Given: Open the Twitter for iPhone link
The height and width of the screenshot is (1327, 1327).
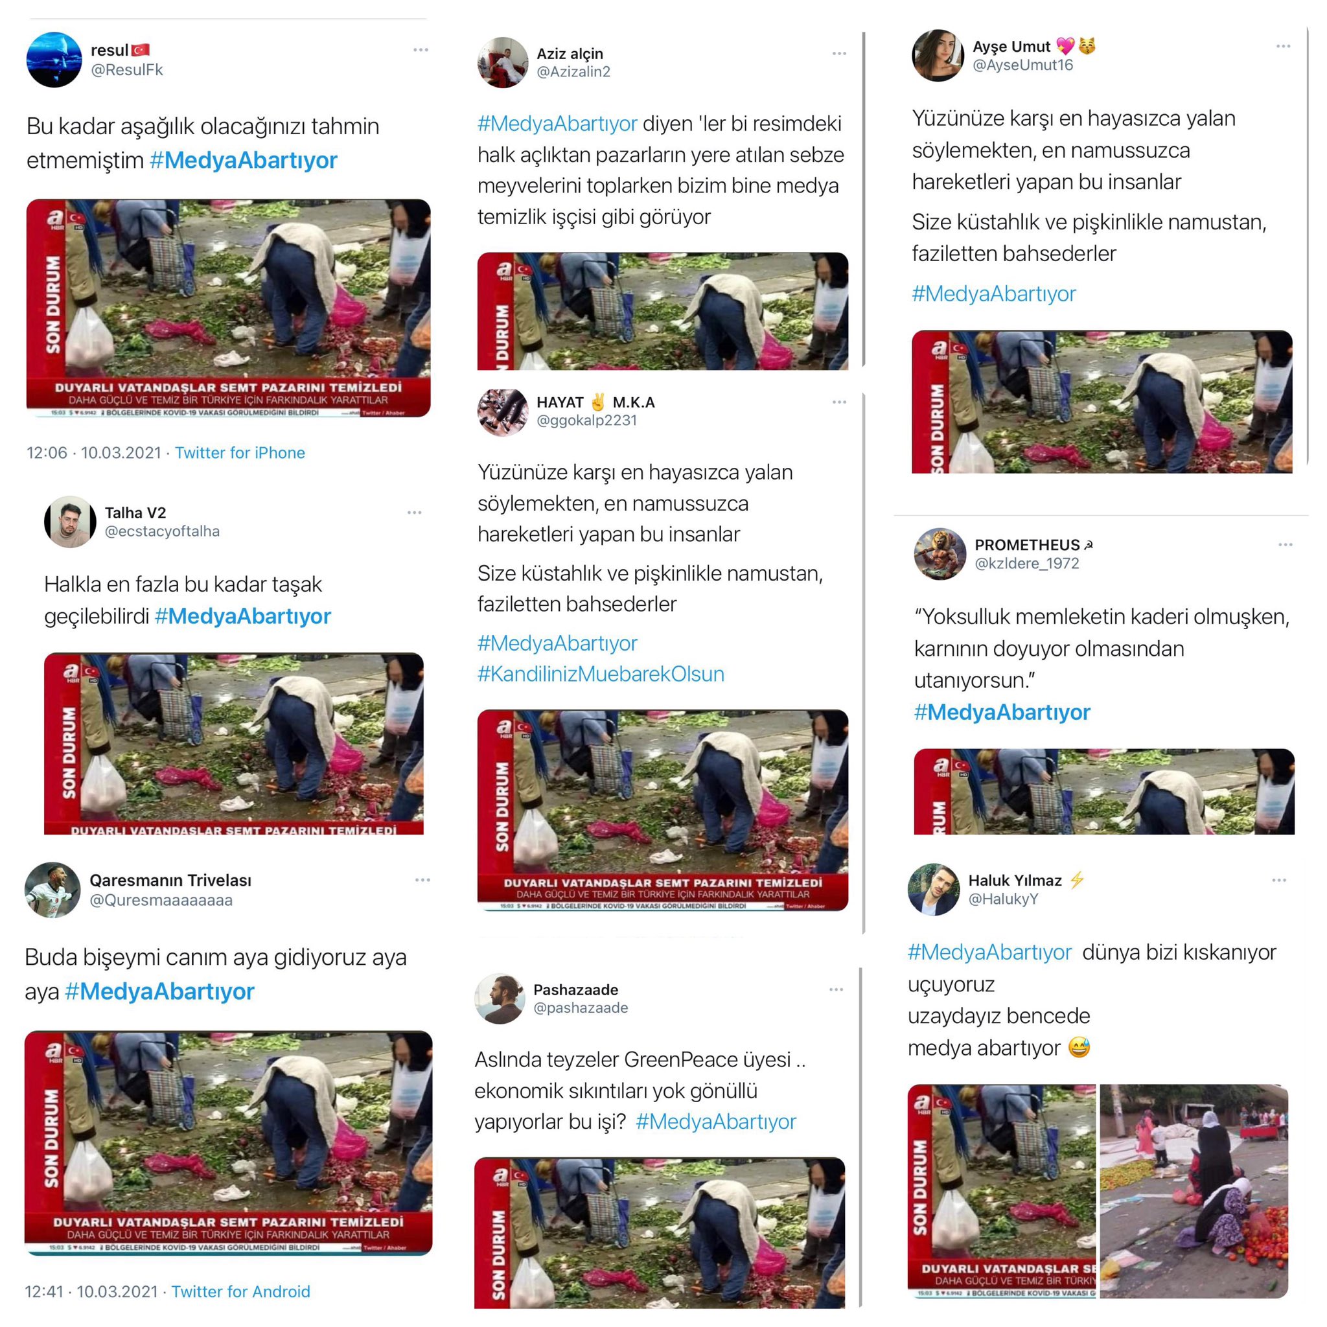Looking at the screenshot, I should point(240,453).
